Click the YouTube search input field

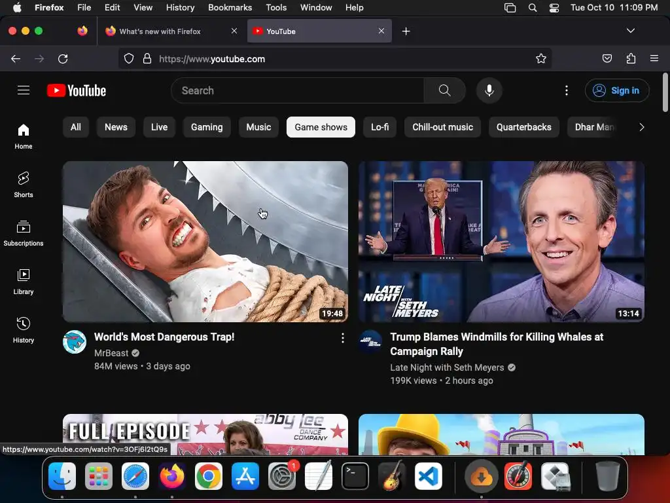point(298,90)
